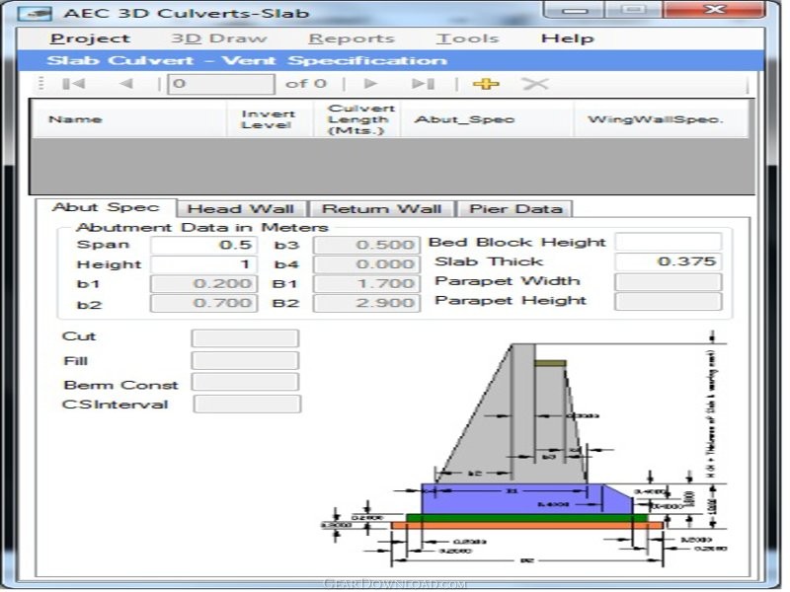
Task: Click the Abut_Spec column header
Action: (x=487, y=119)
